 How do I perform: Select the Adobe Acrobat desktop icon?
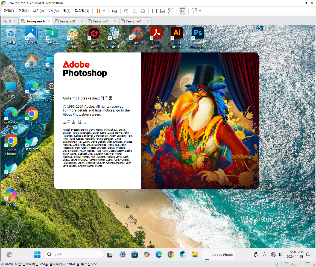pyautogui.click(x=156, y=38)
